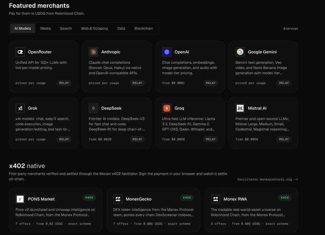325x235 pixels.
Task: Open the Grok card title
Action: coord(32,108)
